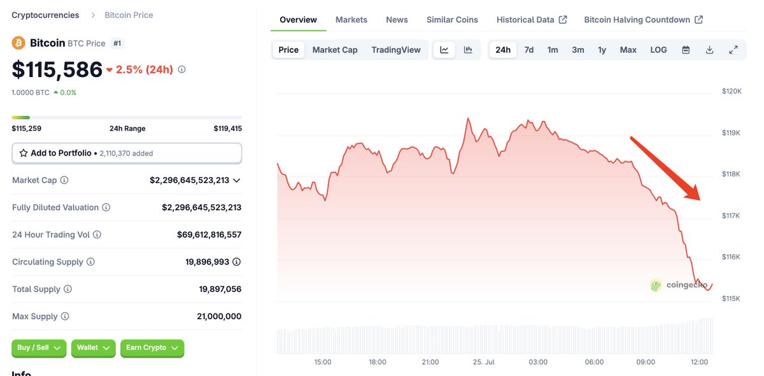Click info icon next to Market Cap
Viewport: 764px width, 376px height.
pos(64,180)
